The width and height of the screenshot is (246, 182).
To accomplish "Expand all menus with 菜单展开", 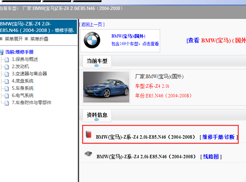I will [x=14, y=39].
